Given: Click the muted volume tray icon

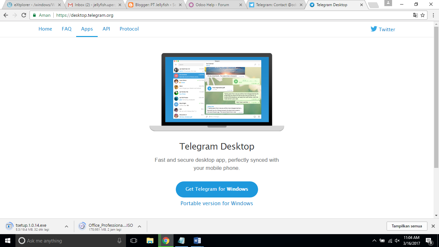Looking at the screenshot, I should [x=398, y=241].
